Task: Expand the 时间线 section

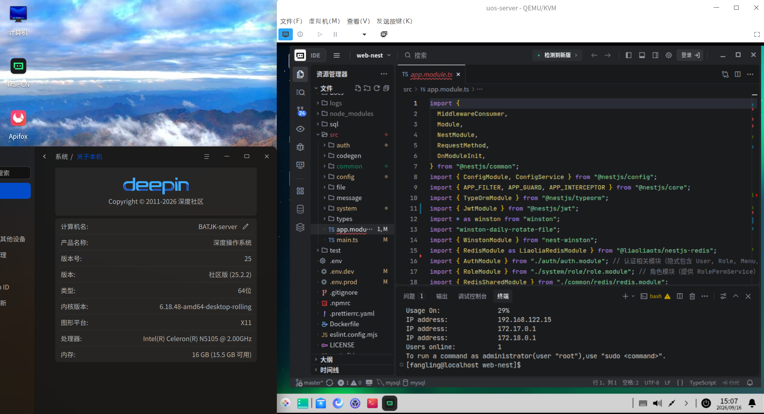Action: click(329, 370)
